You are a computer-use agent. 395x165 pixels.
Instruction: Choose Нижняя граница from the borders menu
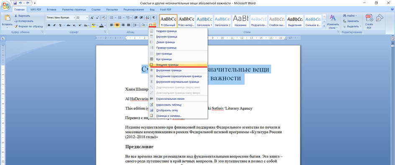coord(178,31)
